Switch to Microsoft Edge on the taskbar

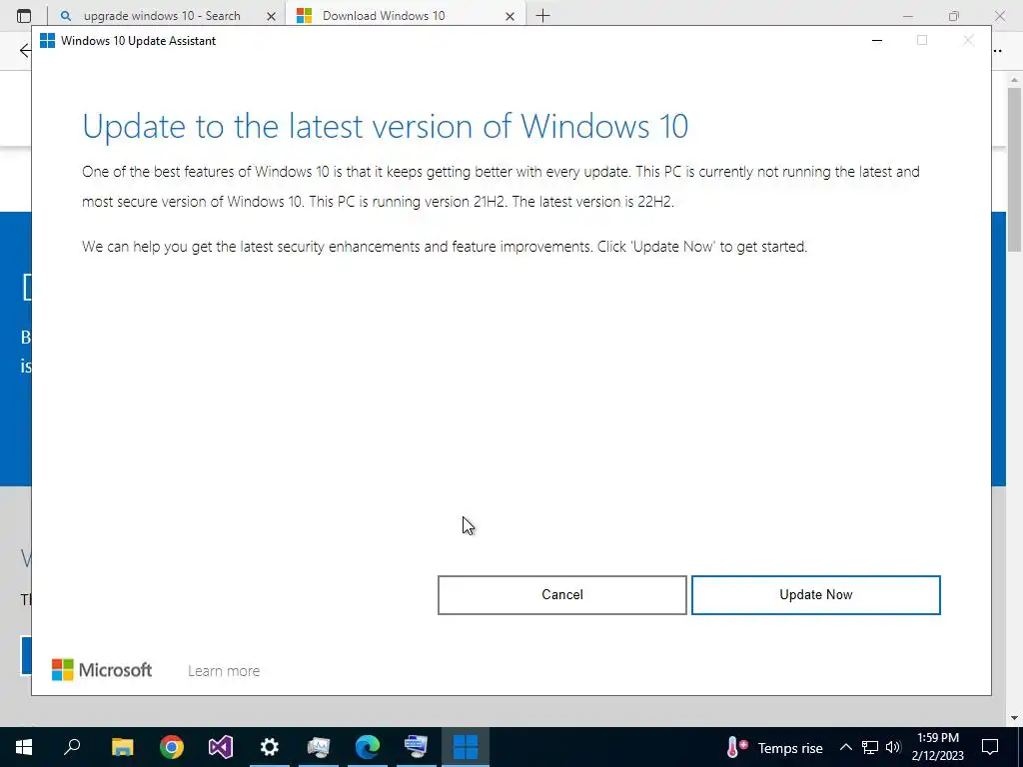(368, 747)
